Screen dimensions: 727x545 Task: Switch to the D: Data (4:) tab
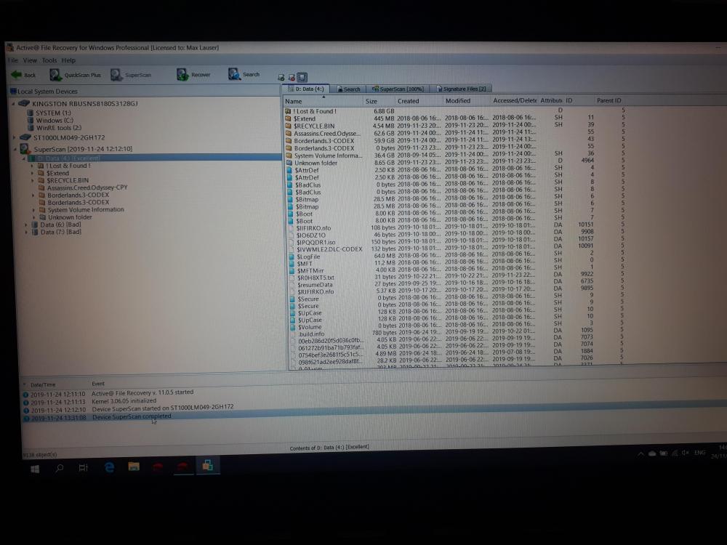[x=306, y=89]
